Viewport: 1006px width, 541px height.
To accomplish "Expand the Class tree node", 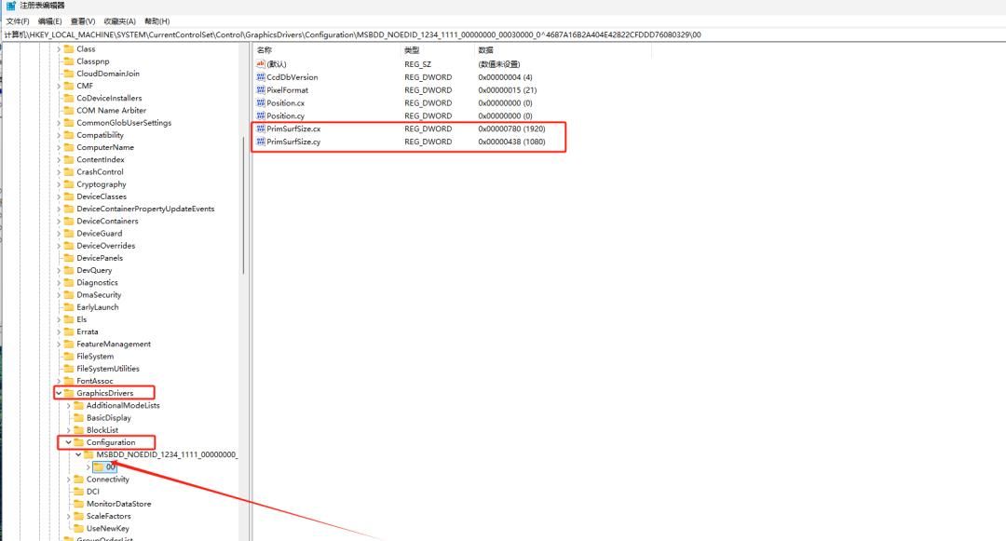I will click(x=59, y=49).
